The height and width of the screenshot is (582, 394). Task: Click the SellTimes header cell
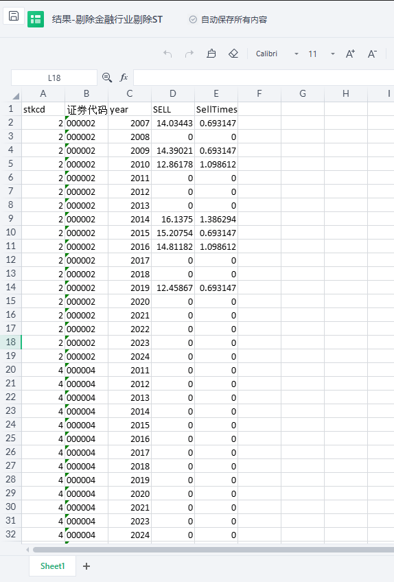216,109
